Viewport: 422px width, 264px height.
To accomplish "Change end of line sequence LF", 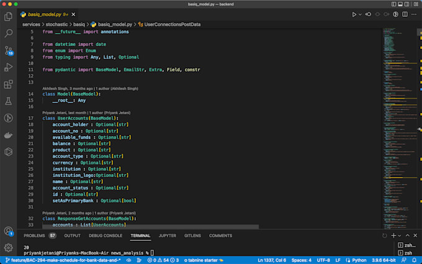I will [338, 260].
